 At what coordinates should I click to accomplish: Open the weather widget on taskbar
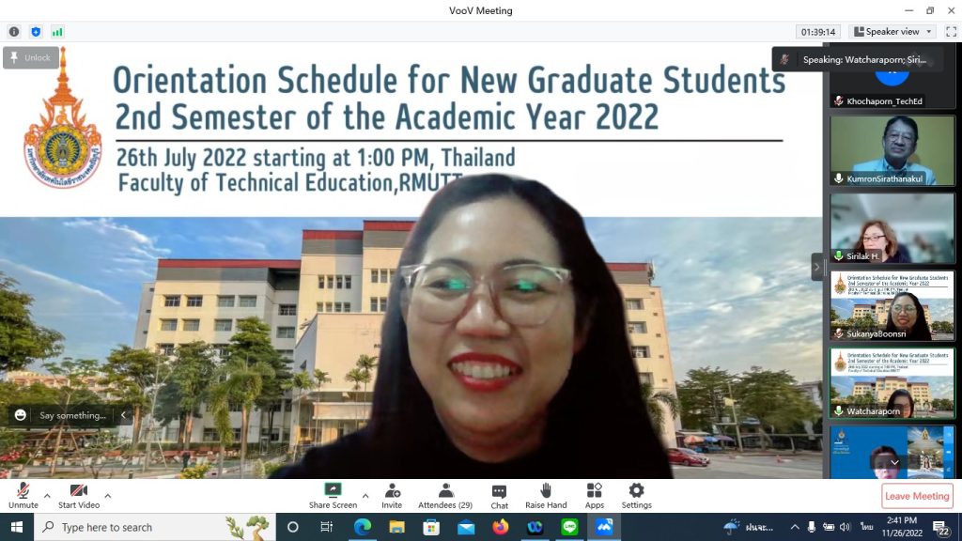tap(749, 527)
